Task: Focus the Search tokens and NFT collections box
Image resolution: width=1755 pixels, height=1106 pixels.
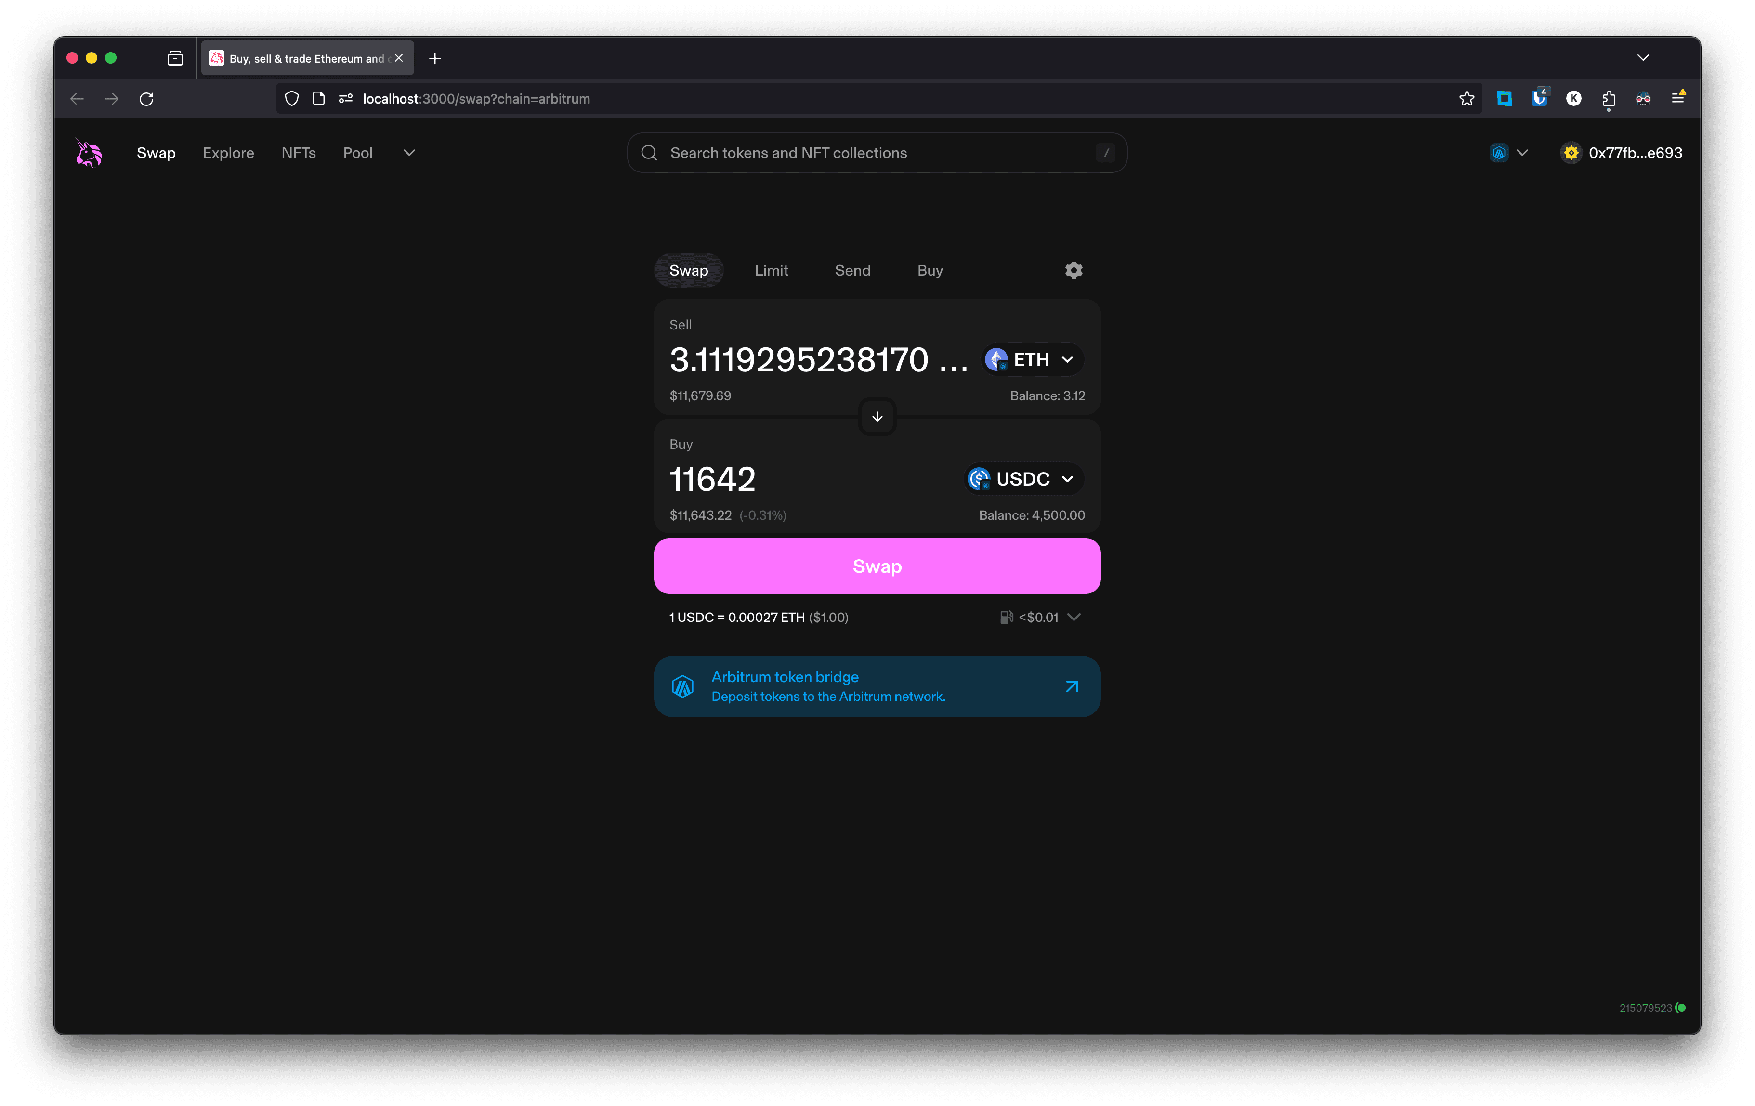Action: [x=877, y=153]
